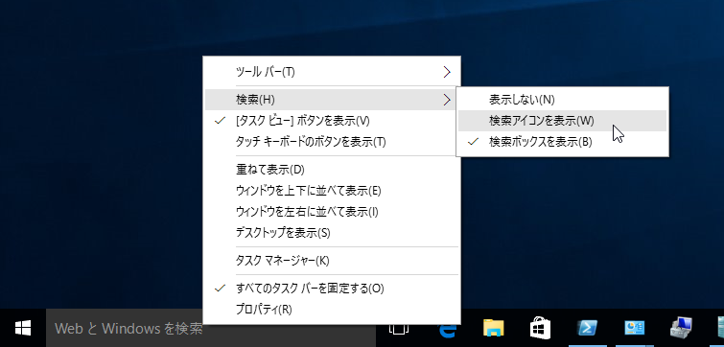This screenshot has width=724, height=347.
Task: Click the Task View taskbar icon
Action: pyautogui.click(x=399, y=330)
